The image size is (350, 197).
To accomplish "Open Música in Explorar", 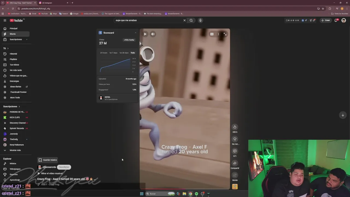I will [15, 164].
